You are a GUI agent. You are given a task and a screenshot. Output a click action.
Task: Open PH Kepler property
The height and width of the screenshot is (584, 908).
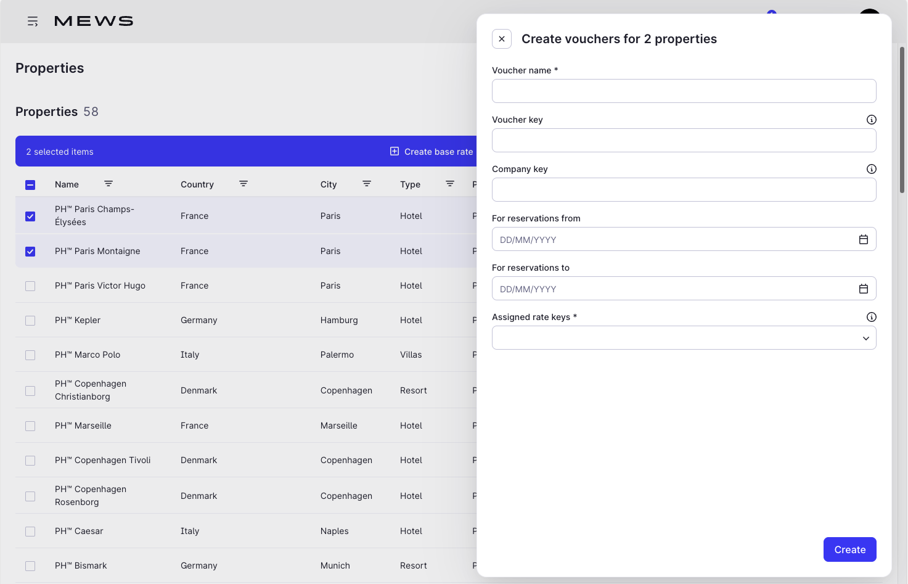tap(78, 320)
